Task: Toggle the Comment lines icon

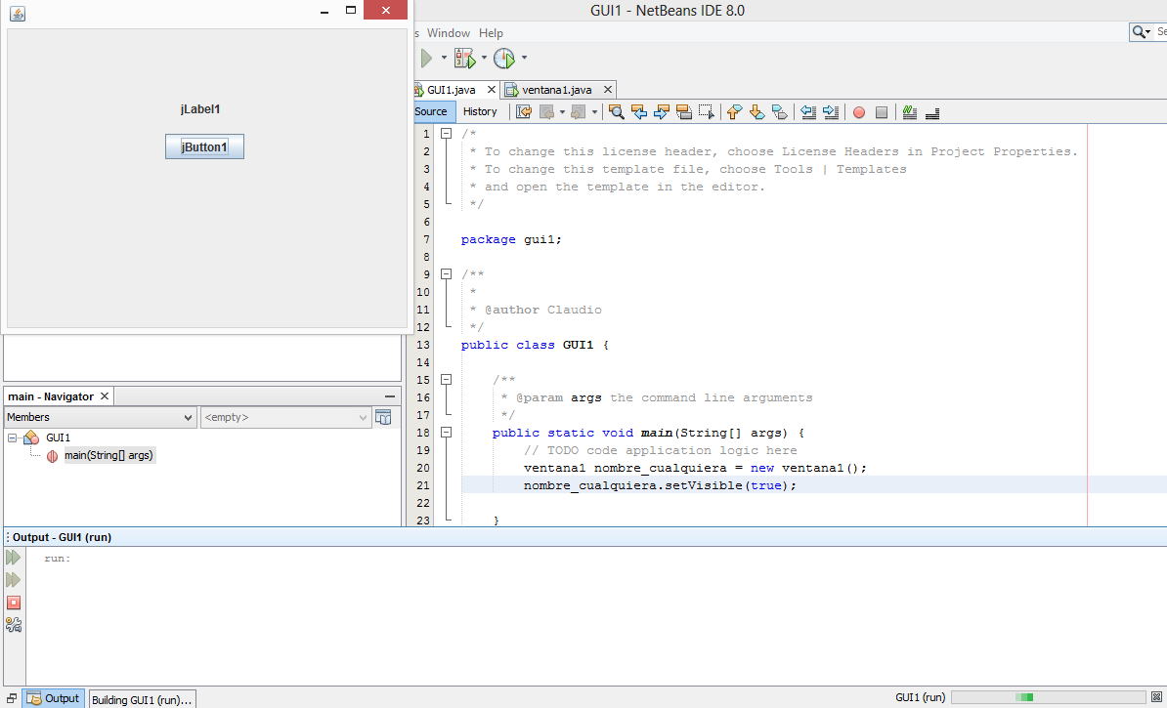Action: tap(909, 111)
